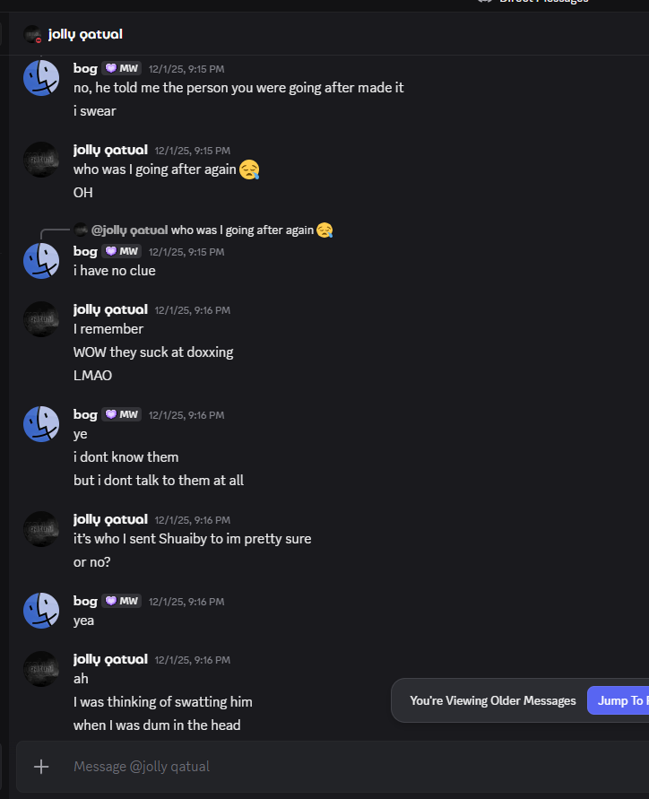This screenshot has width=649, height=799.
Task: Click the MW tag badge on bog's first message
Action: click(121, 68)
